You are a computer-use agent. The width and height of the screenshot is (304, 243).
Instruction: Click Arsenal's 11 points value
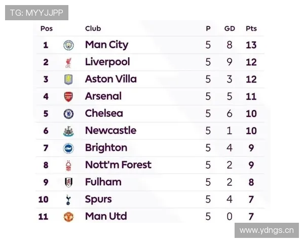[x=251, y=96]
